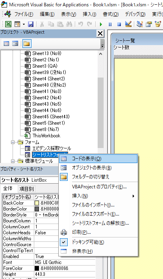Click the View Microsoft Excel toolbar icon

tap(8, 24)
